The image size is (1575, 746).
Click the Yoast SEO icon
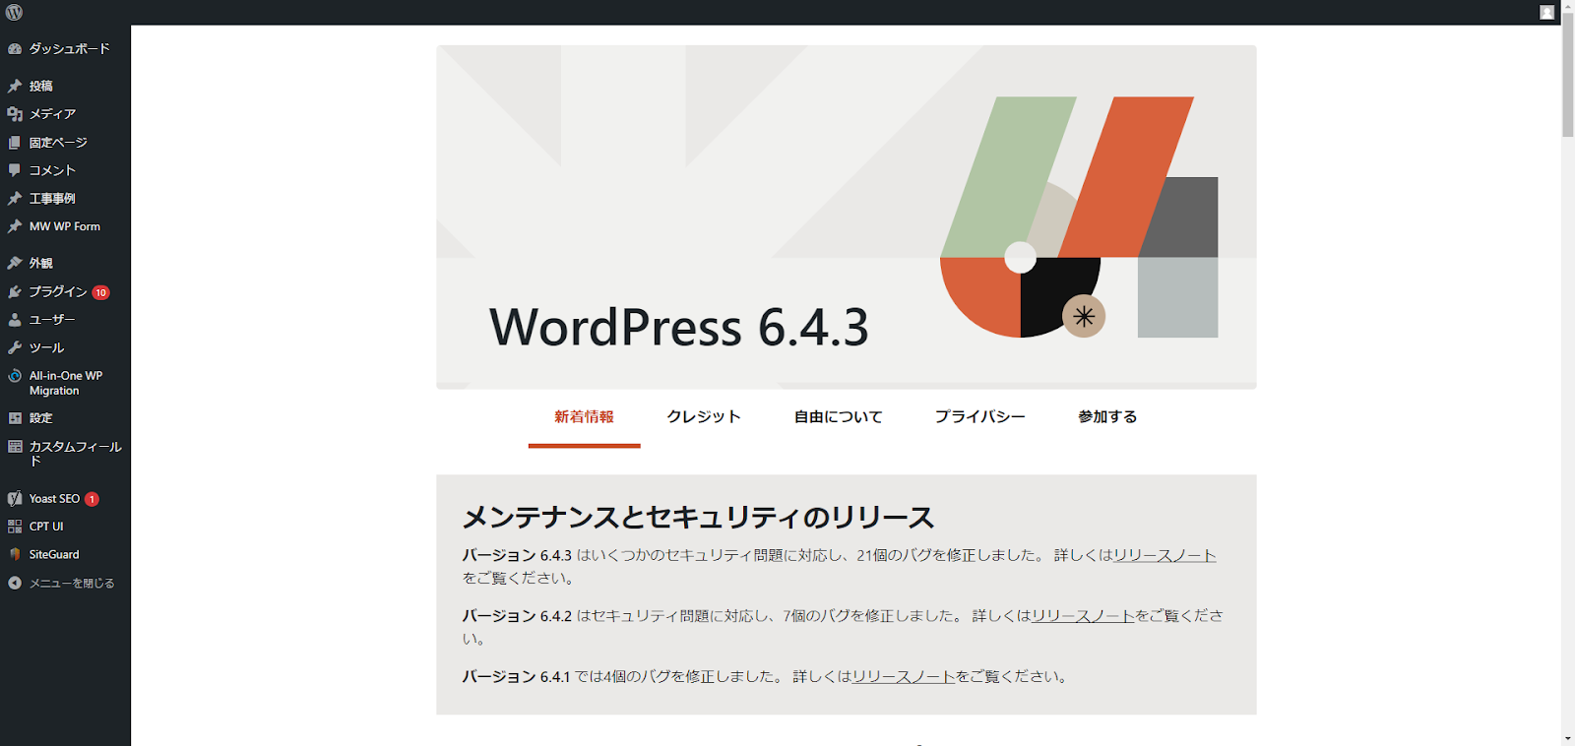pyautogui.click(x=15, y=498)
